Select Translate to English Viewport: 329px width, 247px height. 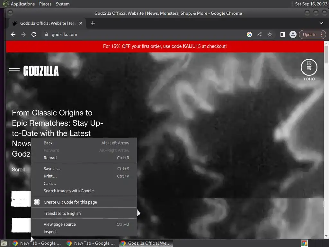84,214
